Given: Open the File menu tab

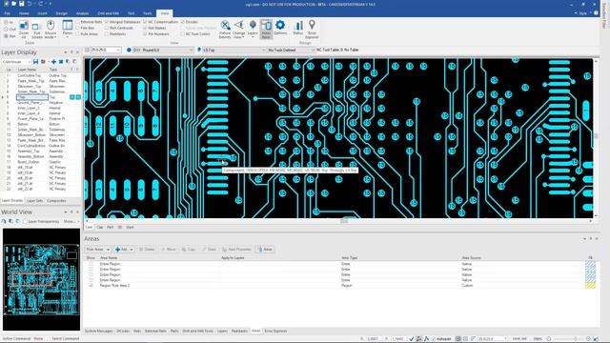Looking at the screenshot, I should click(8, 13).
